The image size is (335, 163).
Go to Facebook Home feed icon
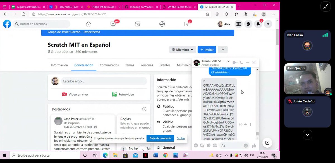click(x=88, y=24)
